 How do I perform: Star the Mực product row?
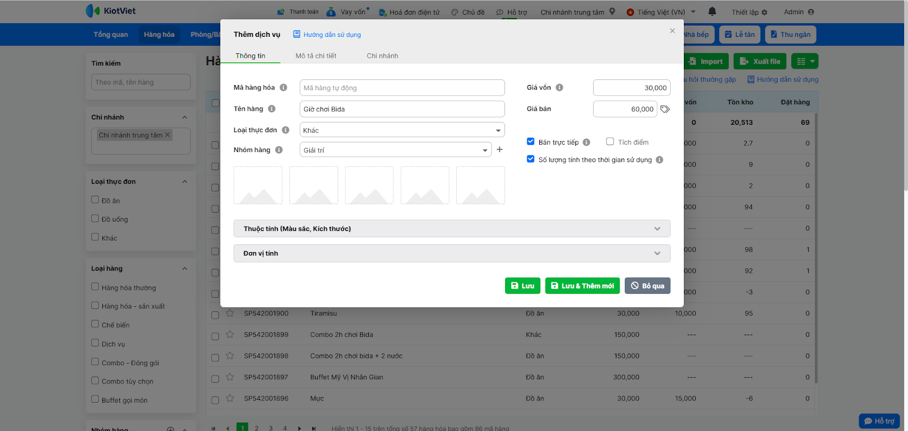tap(230, 398)
